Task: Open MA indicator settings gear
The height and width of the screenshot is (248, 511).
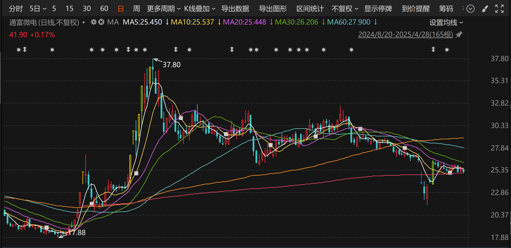Action: pyautogui.click(x=93, y=22)
